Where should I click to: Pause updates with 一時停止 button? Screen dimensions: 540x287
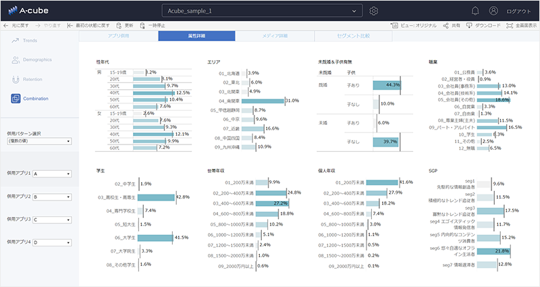pyautogui.click(x=153, y=26)
